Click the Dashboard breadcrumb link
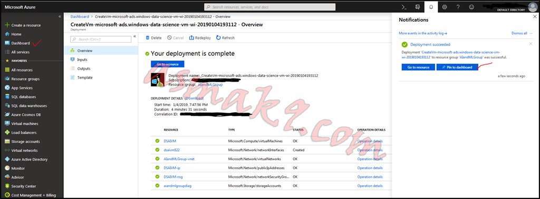Viewport: 540px width, 199px height. (x=80, y=16)
